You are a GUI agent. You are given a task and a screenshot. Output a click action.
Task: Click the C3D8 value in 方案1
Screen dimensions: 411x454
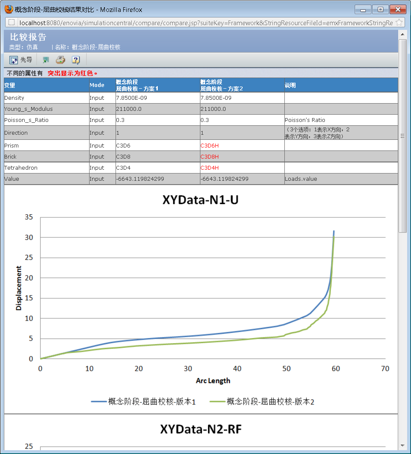coord(123,156)
